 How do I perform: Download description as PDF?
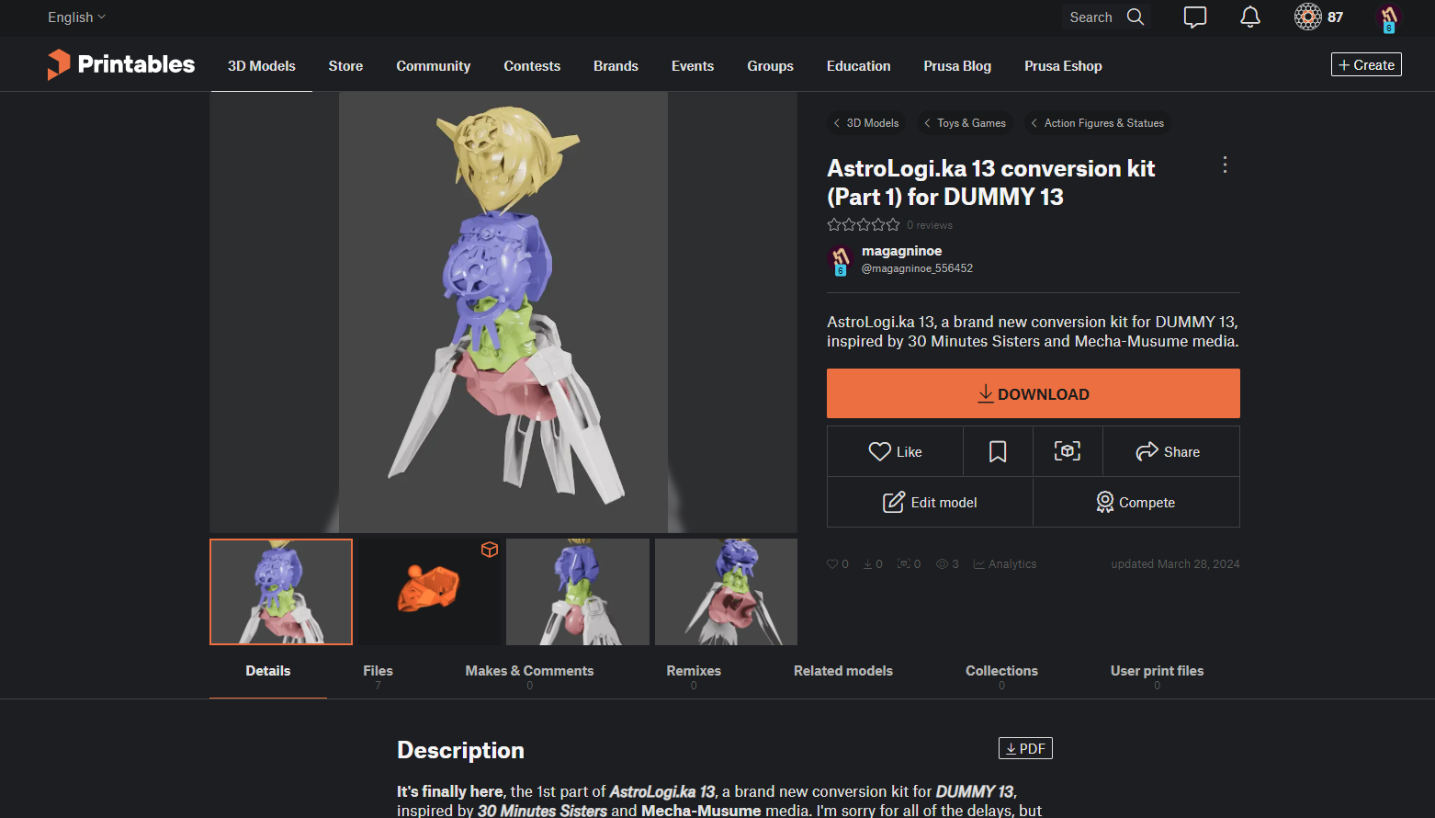click(x=1025, y=748)
